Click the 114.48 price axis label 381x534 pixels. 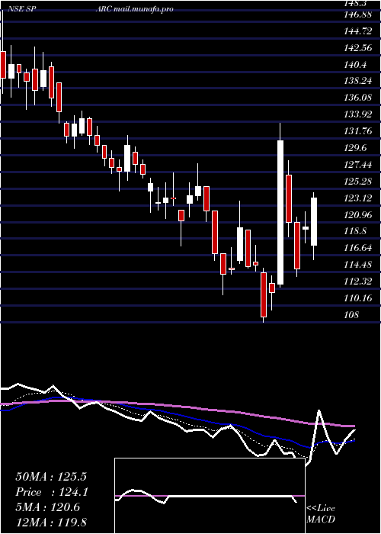pos(358,265)
